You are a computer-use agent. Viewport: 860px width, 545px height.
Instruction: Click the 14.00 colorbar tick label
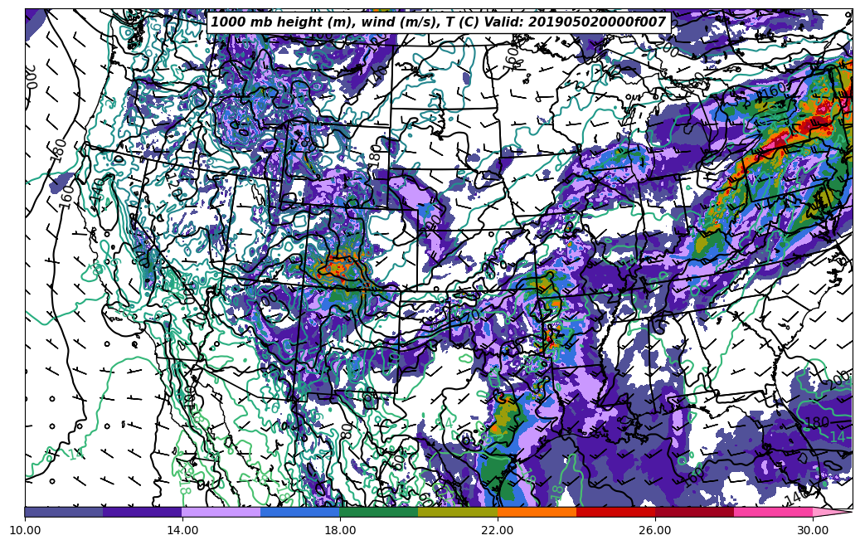coord(182,529)
